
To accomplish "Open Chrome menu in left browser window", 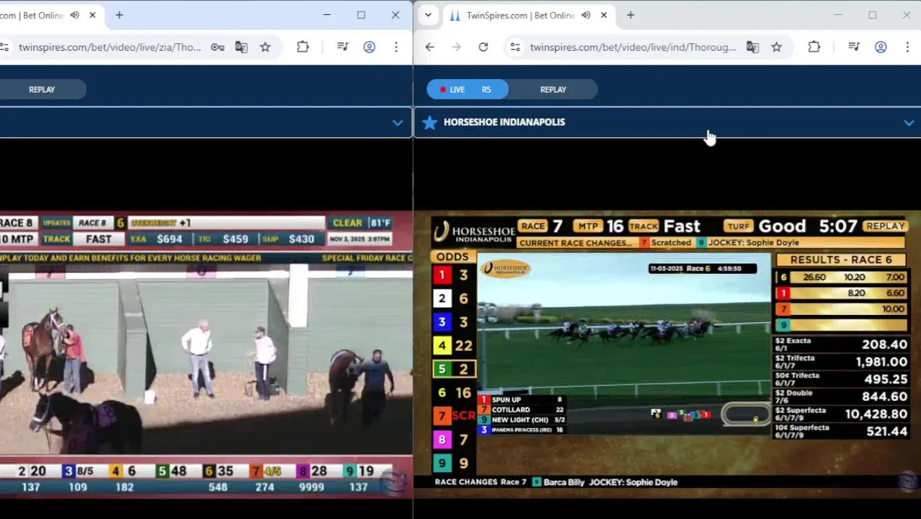I will pyautogui.click(x=396, y=47).
